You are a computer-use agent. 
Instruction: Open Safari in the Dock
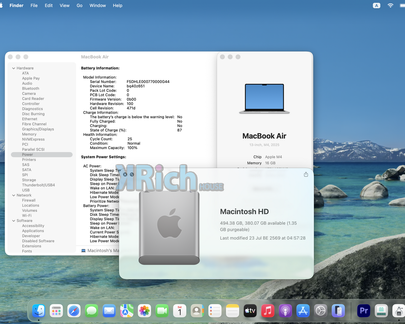74,311
